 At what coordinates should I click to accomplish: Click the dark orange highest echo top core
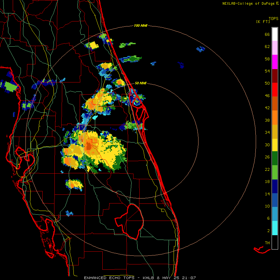88,146
